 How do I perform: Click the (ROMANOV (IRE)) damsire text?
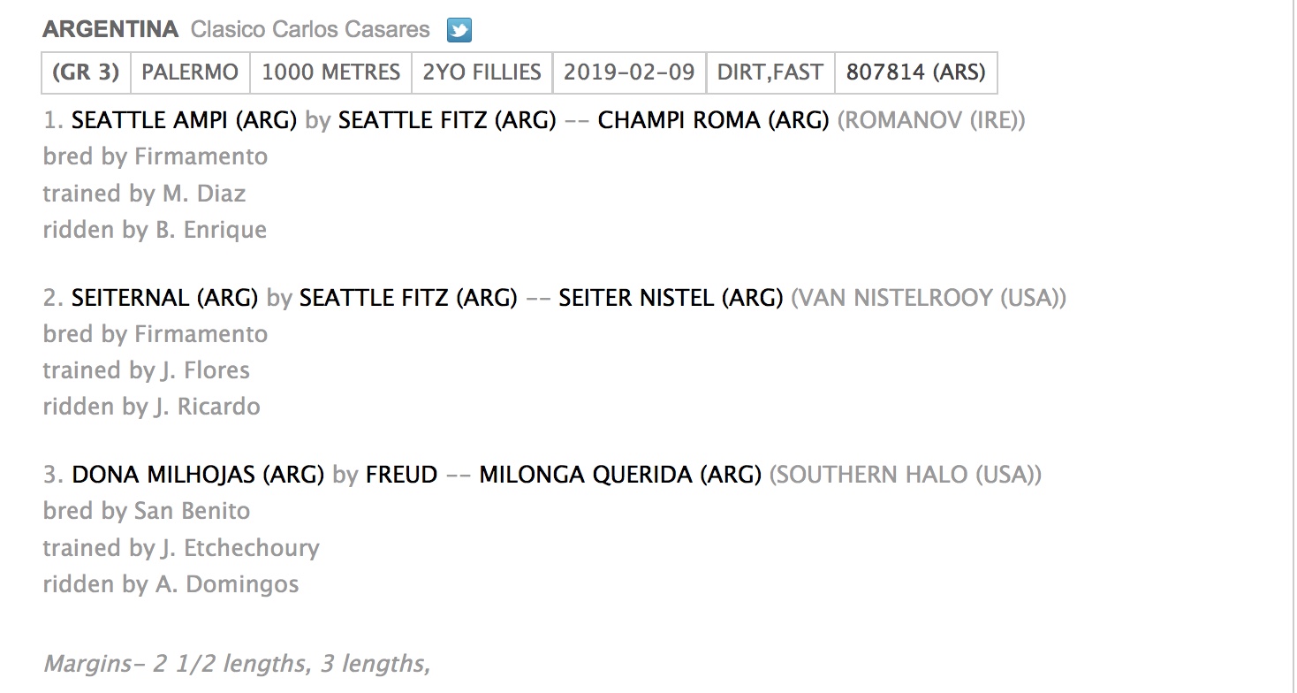point(931,120)
